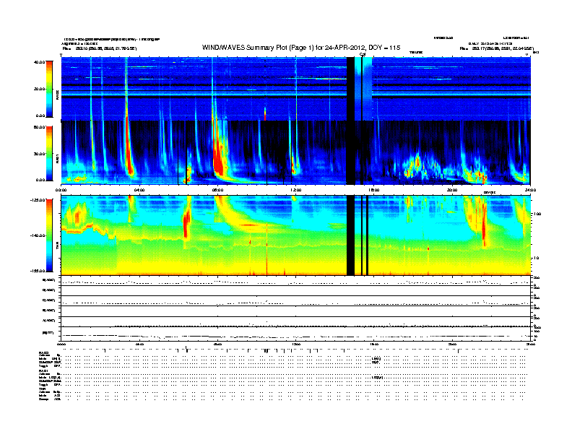The width and height of the screenshot is (572, 442).
Task: Click the 12:00 tick label under RAD1 spectrogram
Action: pyautogui.click(x=296, y=190)
